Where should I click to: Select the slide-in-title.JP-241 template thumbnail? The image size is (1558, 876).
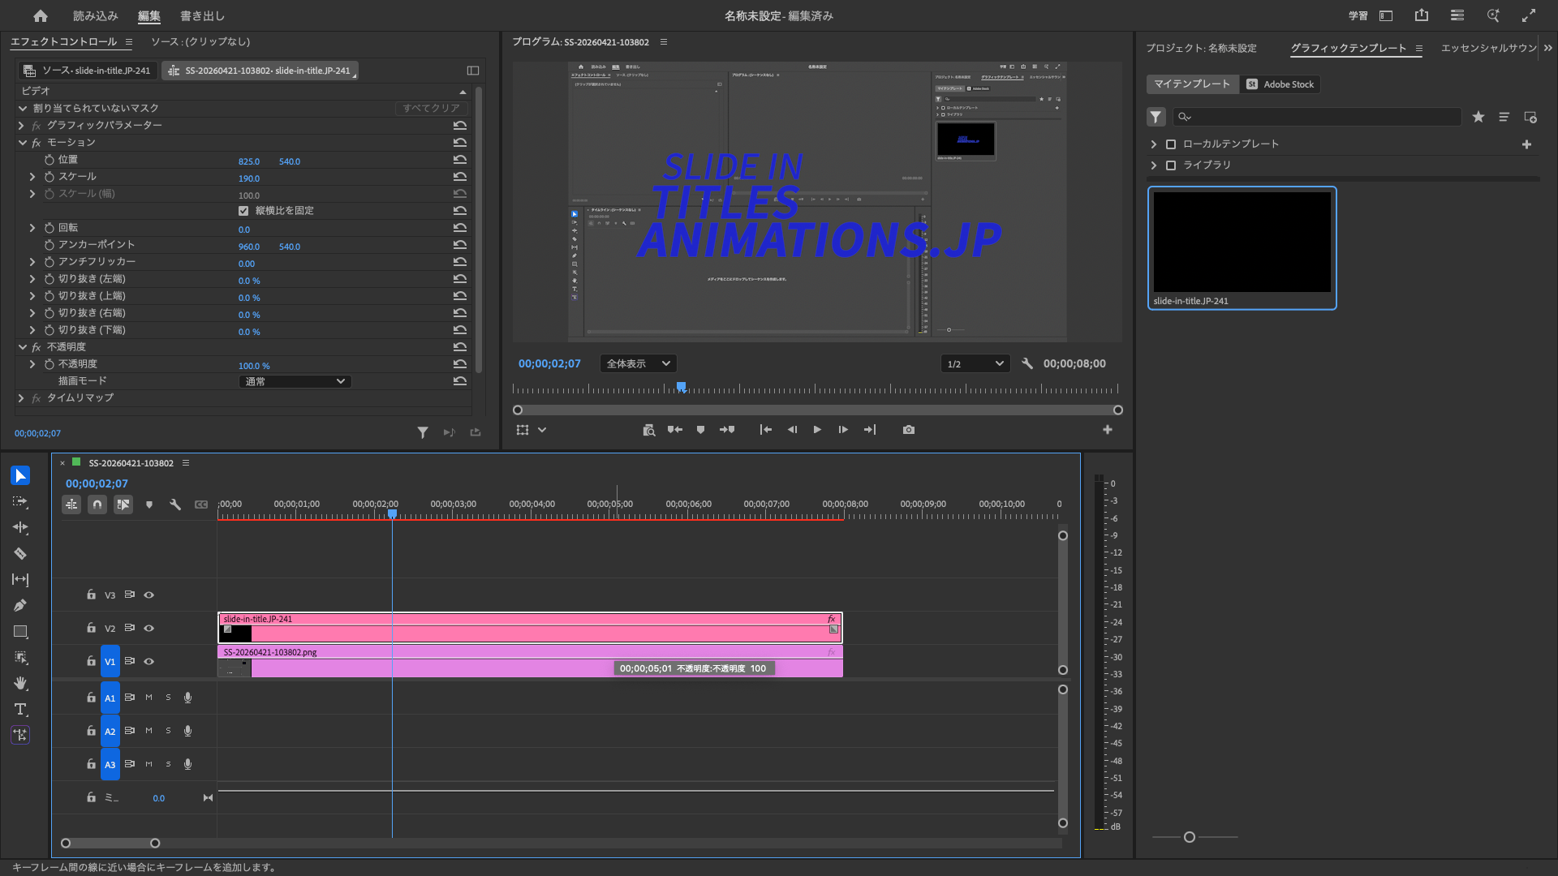(x=1242, y=243)
